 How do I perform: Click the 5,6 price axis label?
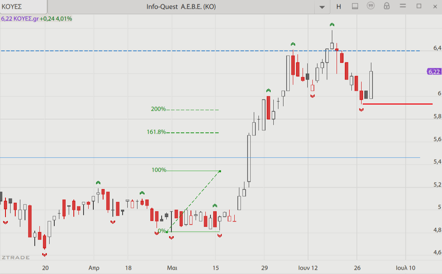[x=437, y=139]
